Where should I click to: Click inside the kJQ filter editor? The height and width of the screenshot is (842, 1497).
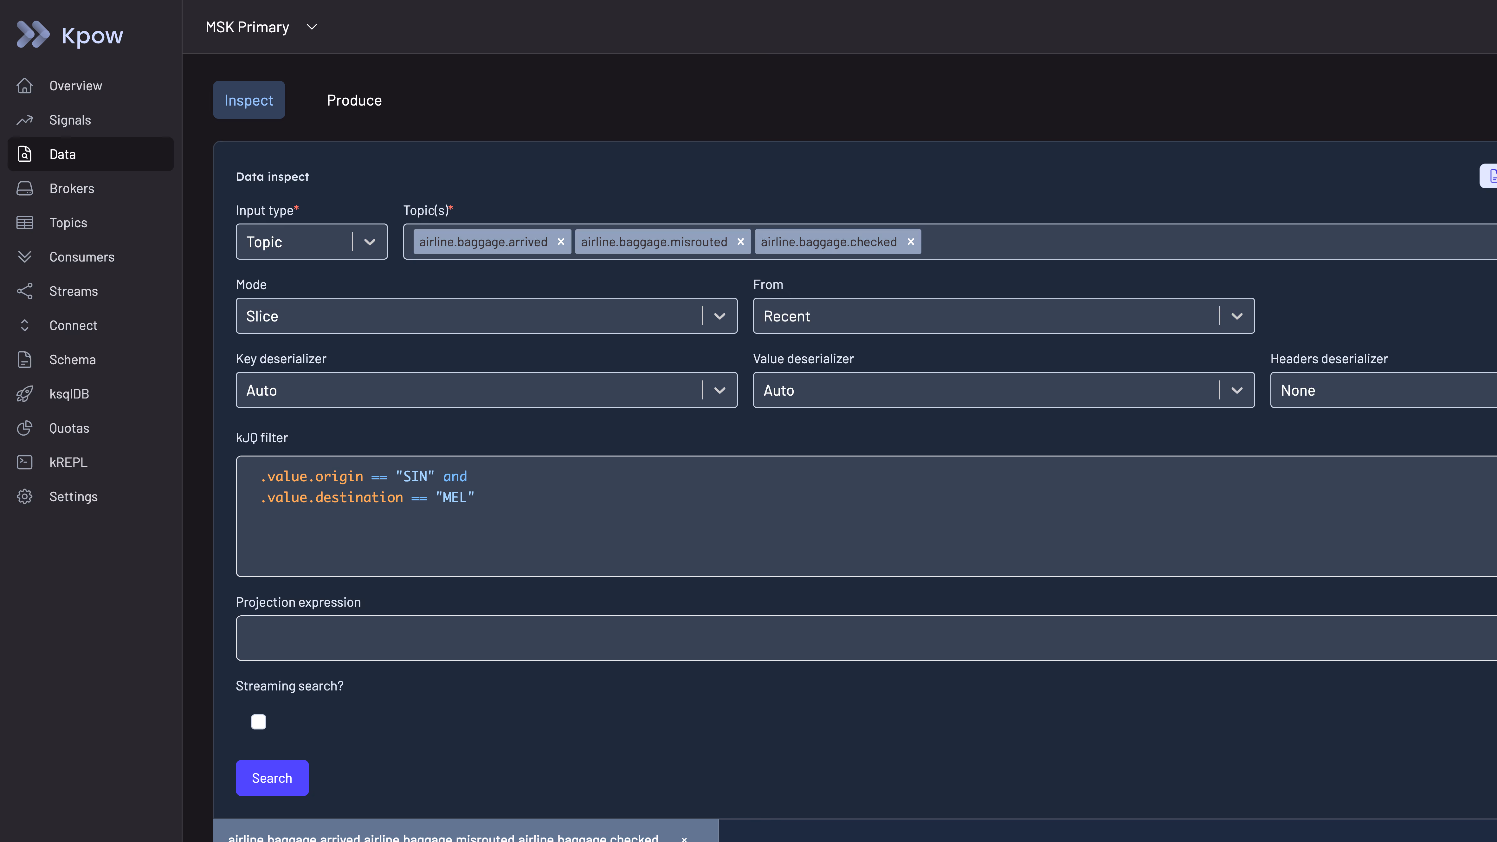click(866, 517)
